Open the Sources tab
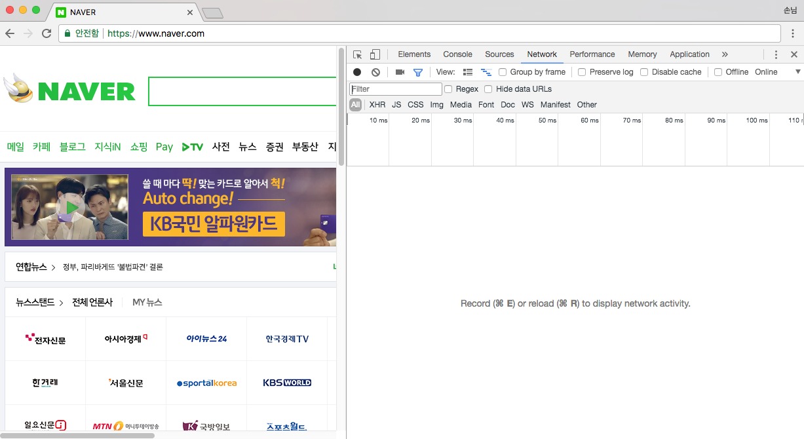804x439 pixels. point(499,54)
